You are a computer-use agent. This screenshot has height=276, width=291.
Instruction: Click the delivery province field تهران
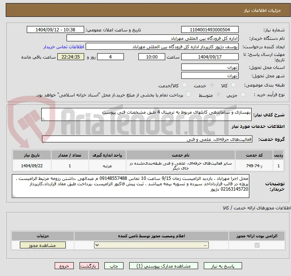tap(210, 67)
